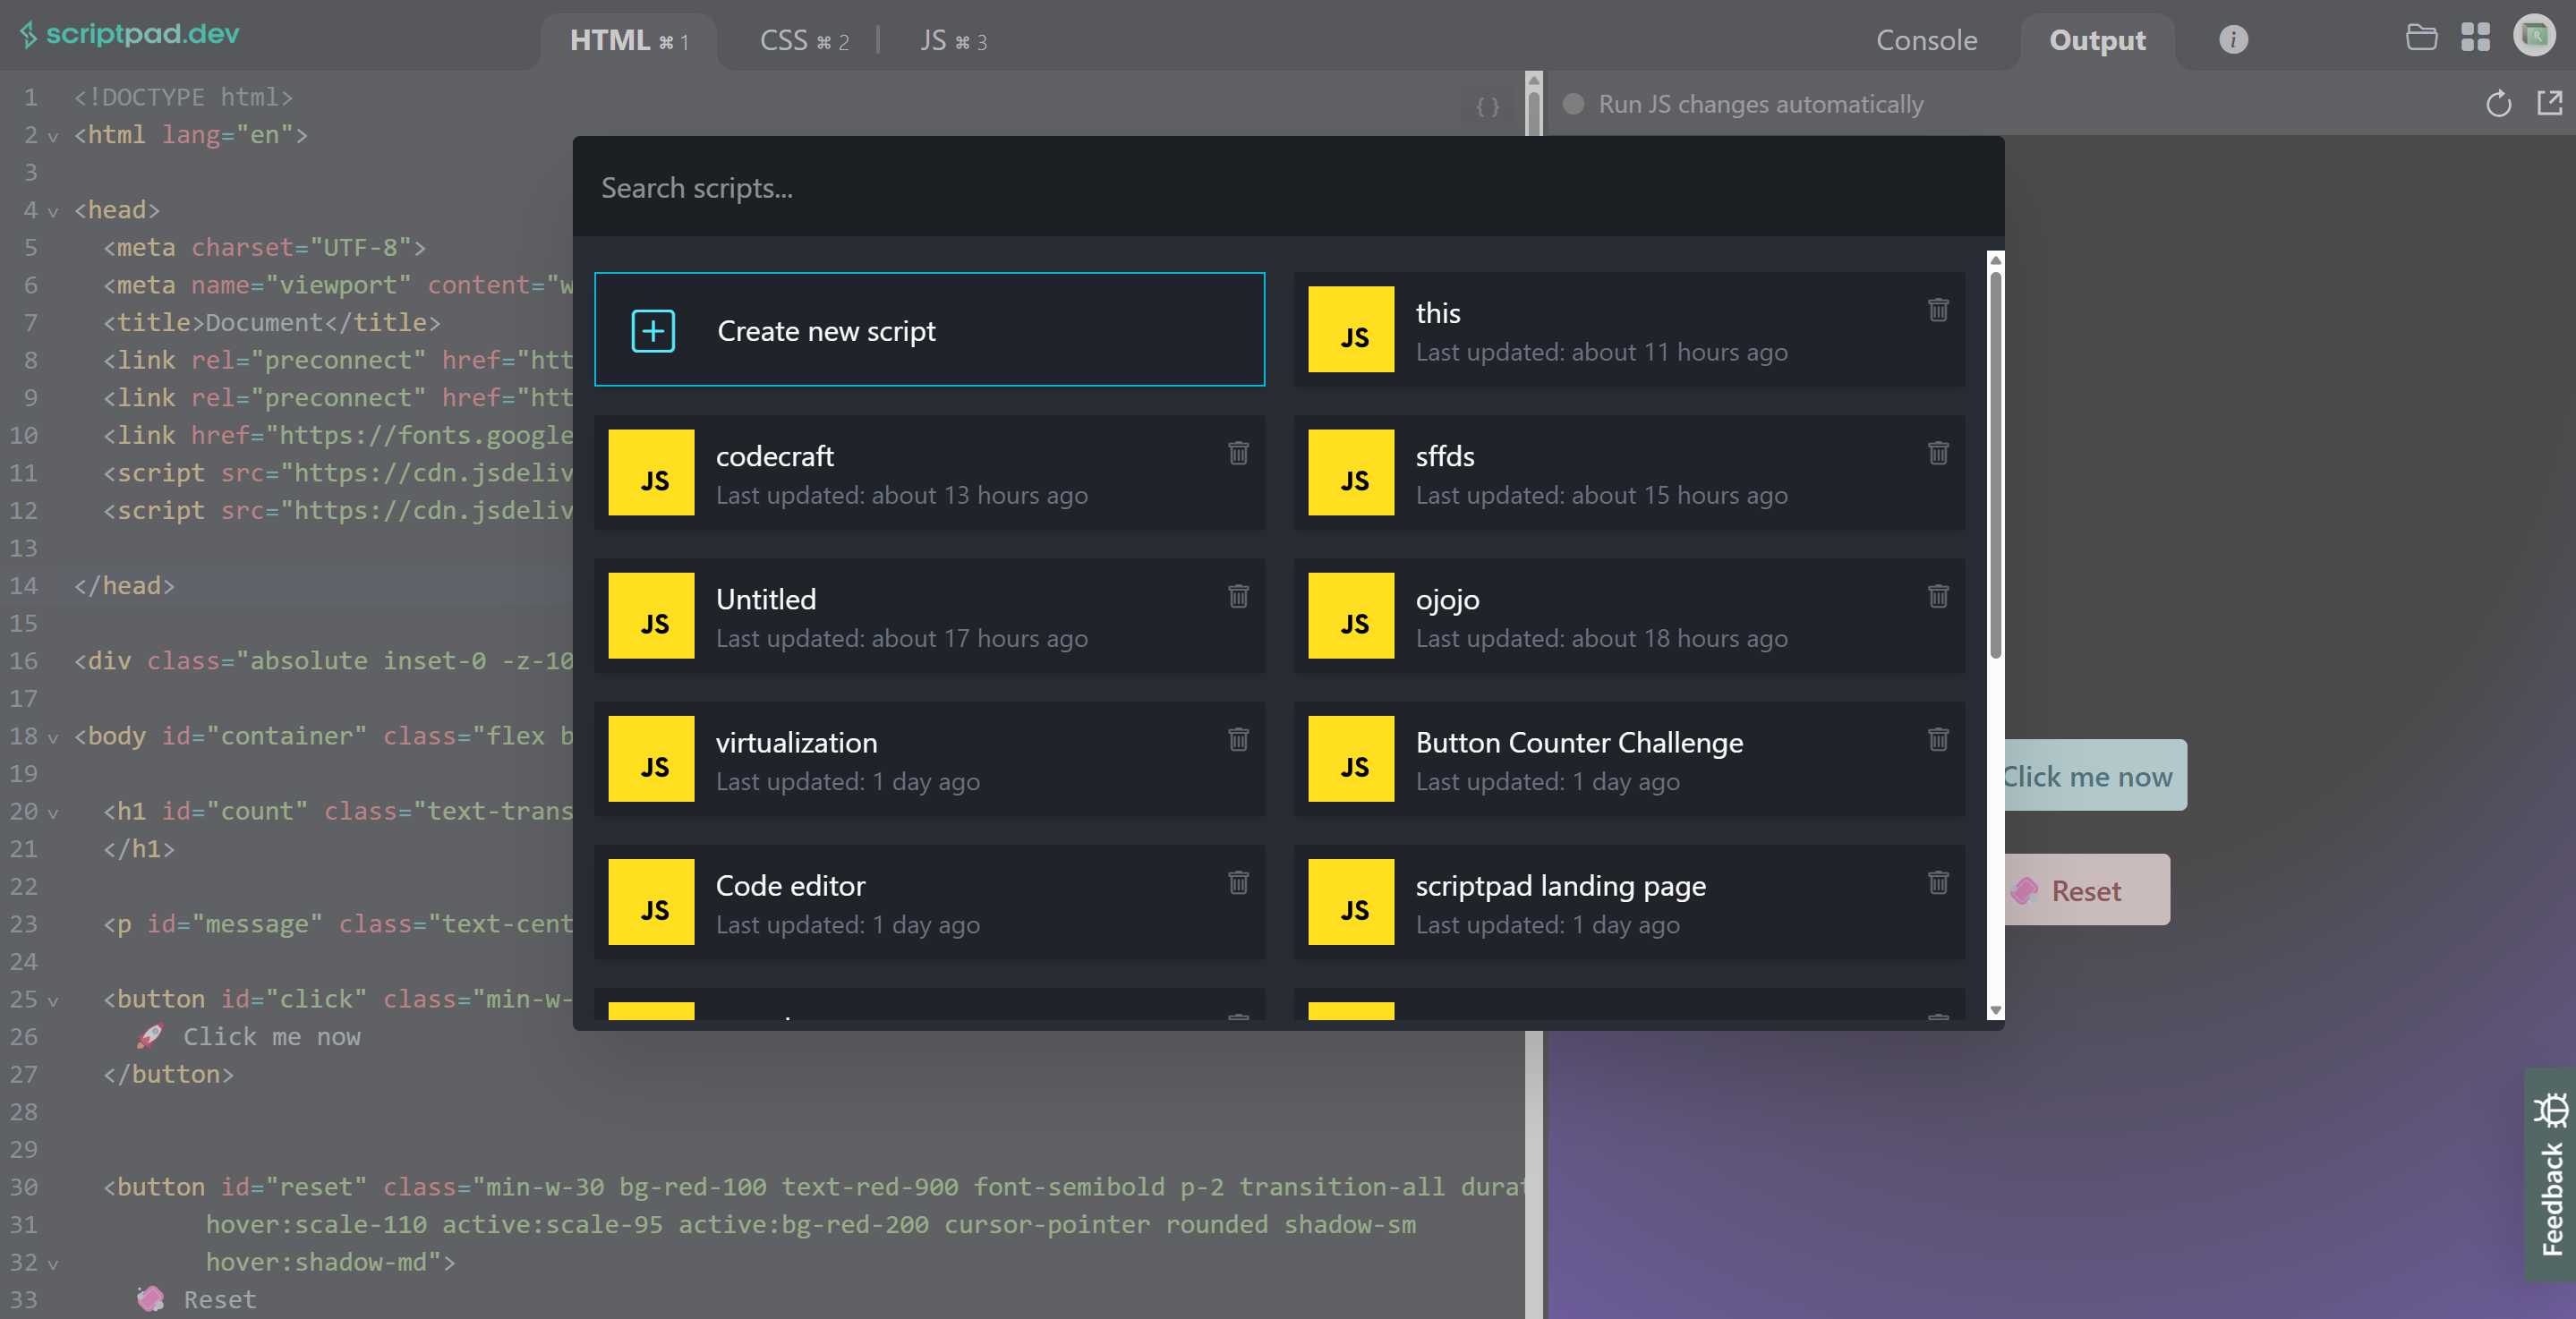The height and width of the screenshot is (1319, 2576).
Task: Click 'Last updated: about 18 hours ago' text
Action: (1601, 638)
